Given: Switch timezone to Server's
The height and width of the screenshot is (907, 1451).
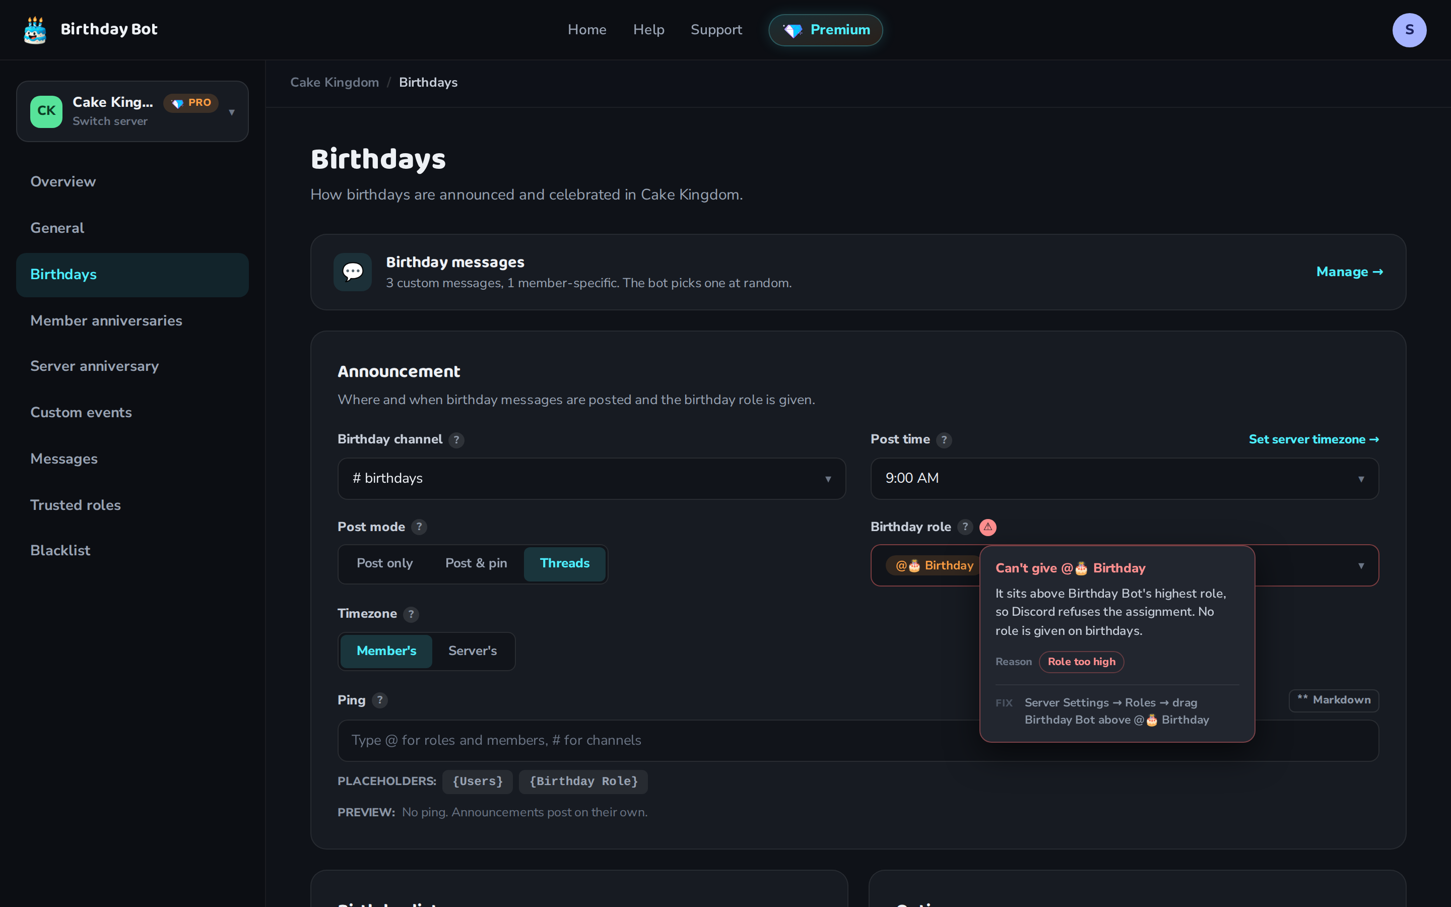Looking at the screenshot, I should pos(473,651).
